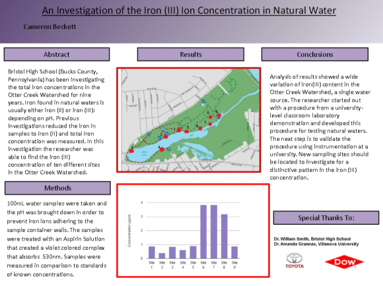383x286 pixels.
Task: Click the Conclusions section header
Action: pos(315,55)
